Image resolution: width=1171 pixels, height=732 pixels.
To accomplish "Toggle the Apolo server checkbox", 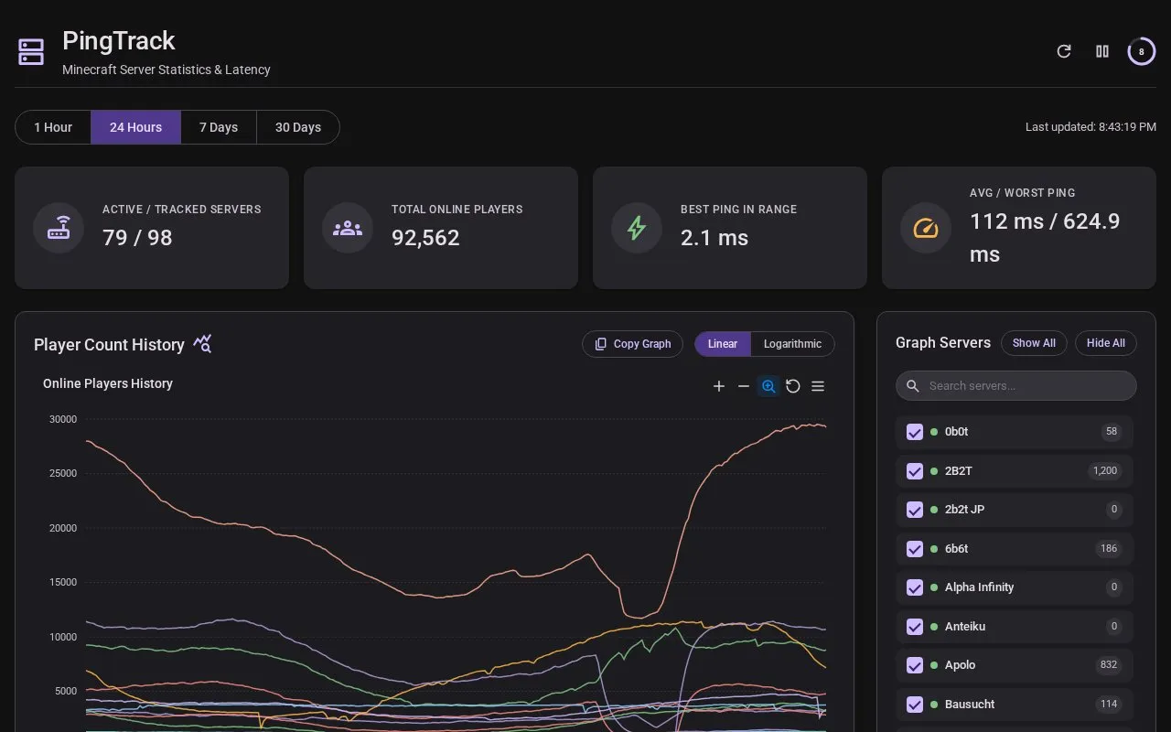I will (915, 665).
